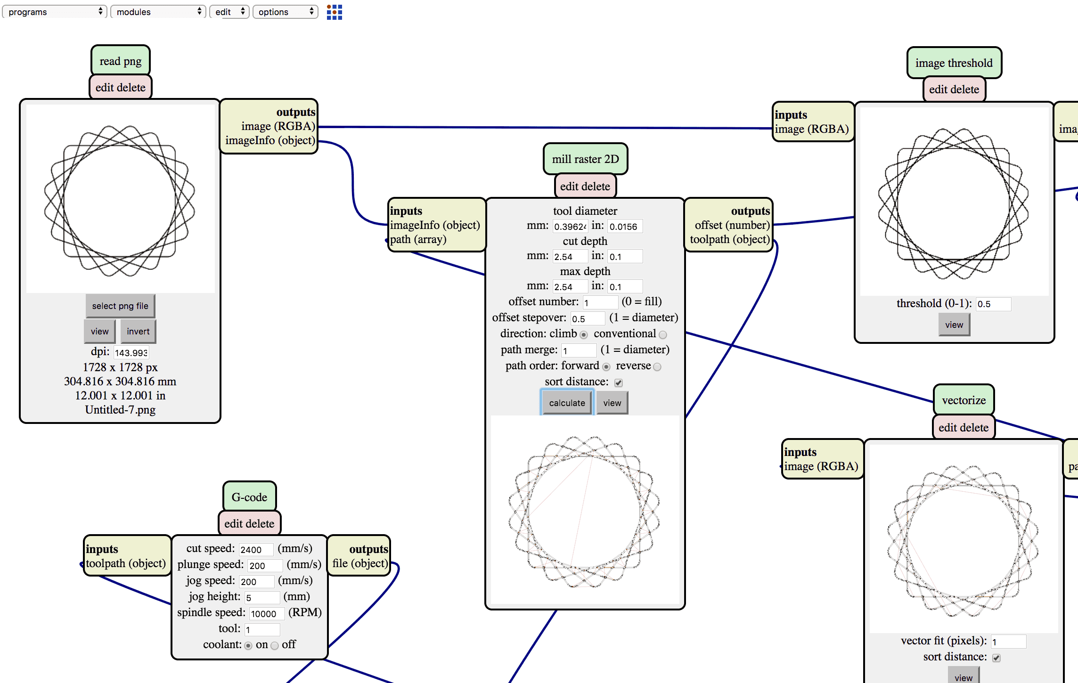Open the edit dropdown menu
Image resolution: width=1078 pixels, height=683 pixels.
point(229,12)
